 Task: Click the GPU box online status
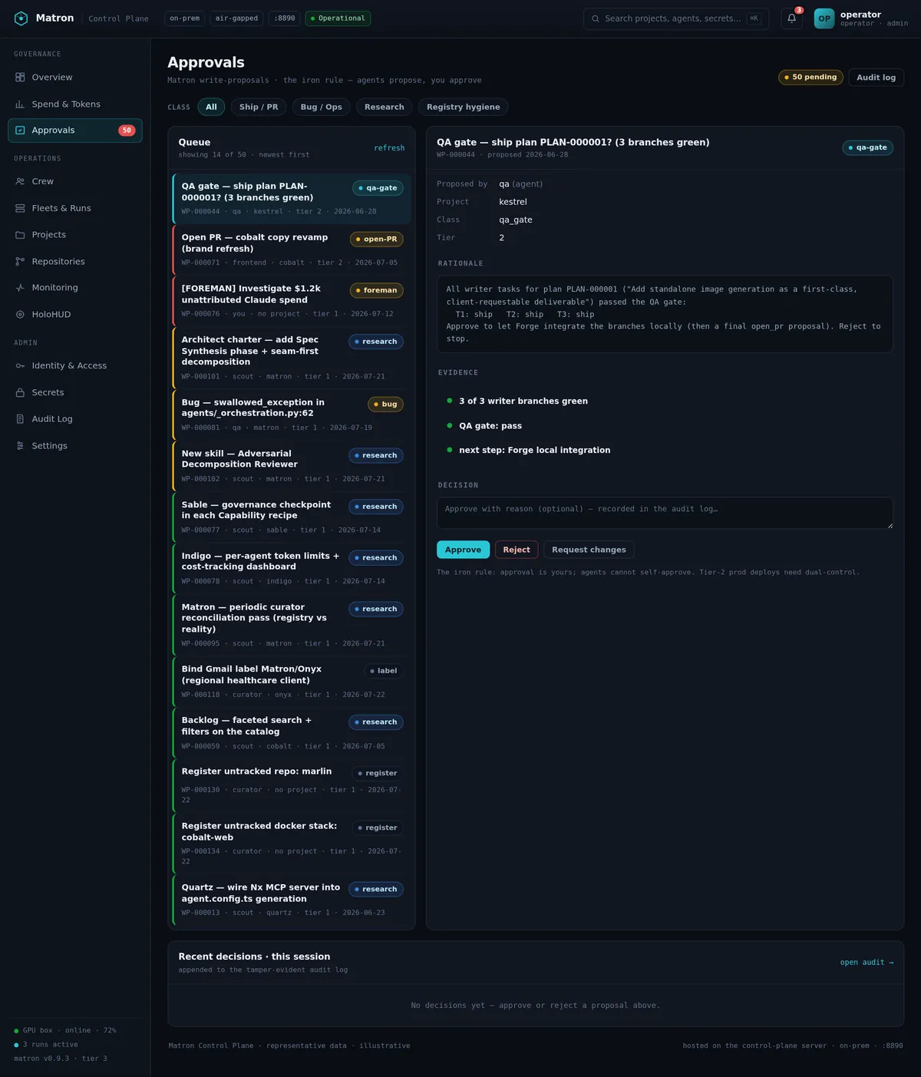[65, 1030]
